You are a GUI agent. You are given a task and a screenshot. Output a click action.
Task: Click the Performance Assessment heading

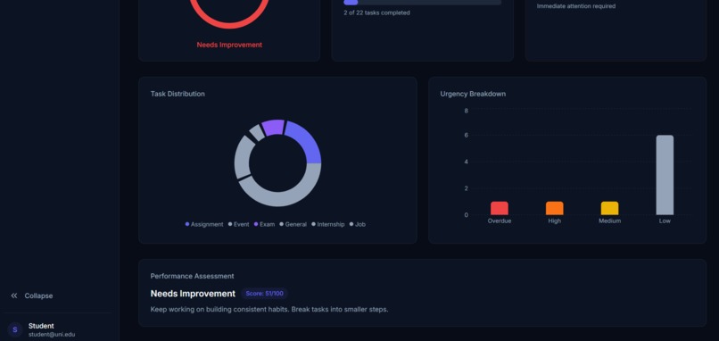192,276
